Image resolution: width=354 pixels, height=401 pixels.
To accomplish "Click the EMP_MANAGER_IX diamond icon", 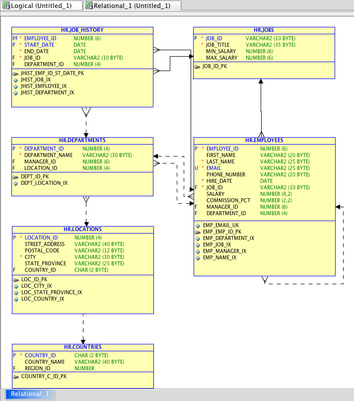I will [x=198, y=251].
